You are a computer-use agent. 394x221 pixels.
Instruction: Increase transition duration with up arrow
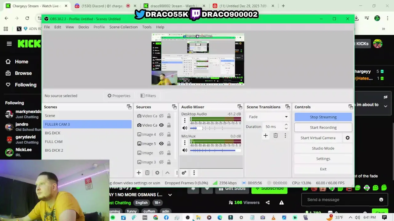click(x=286, y=125)
